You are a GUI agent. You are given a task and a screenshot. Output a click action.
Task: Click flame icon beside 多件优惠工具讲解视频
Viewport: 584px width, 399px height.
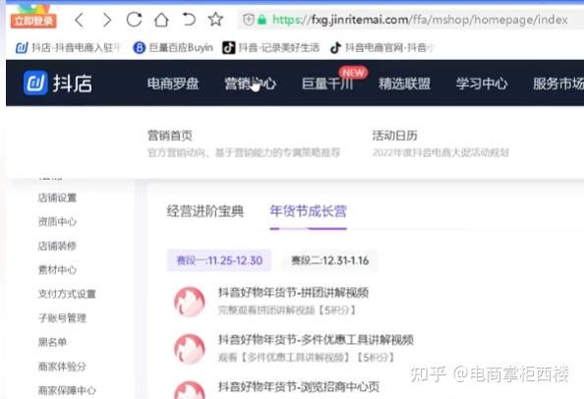(x=190, y=349)
